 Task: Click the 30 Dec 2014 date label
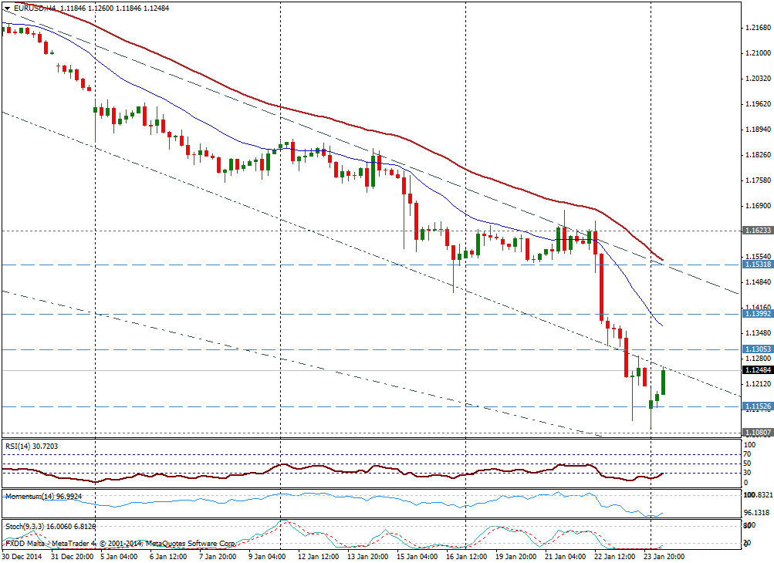25,555
